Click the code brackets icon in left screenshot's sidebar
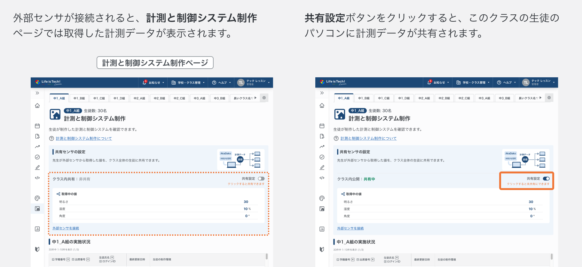Viewport: 582px width, 267px height. pyautogui.click(x=37, y=178)
